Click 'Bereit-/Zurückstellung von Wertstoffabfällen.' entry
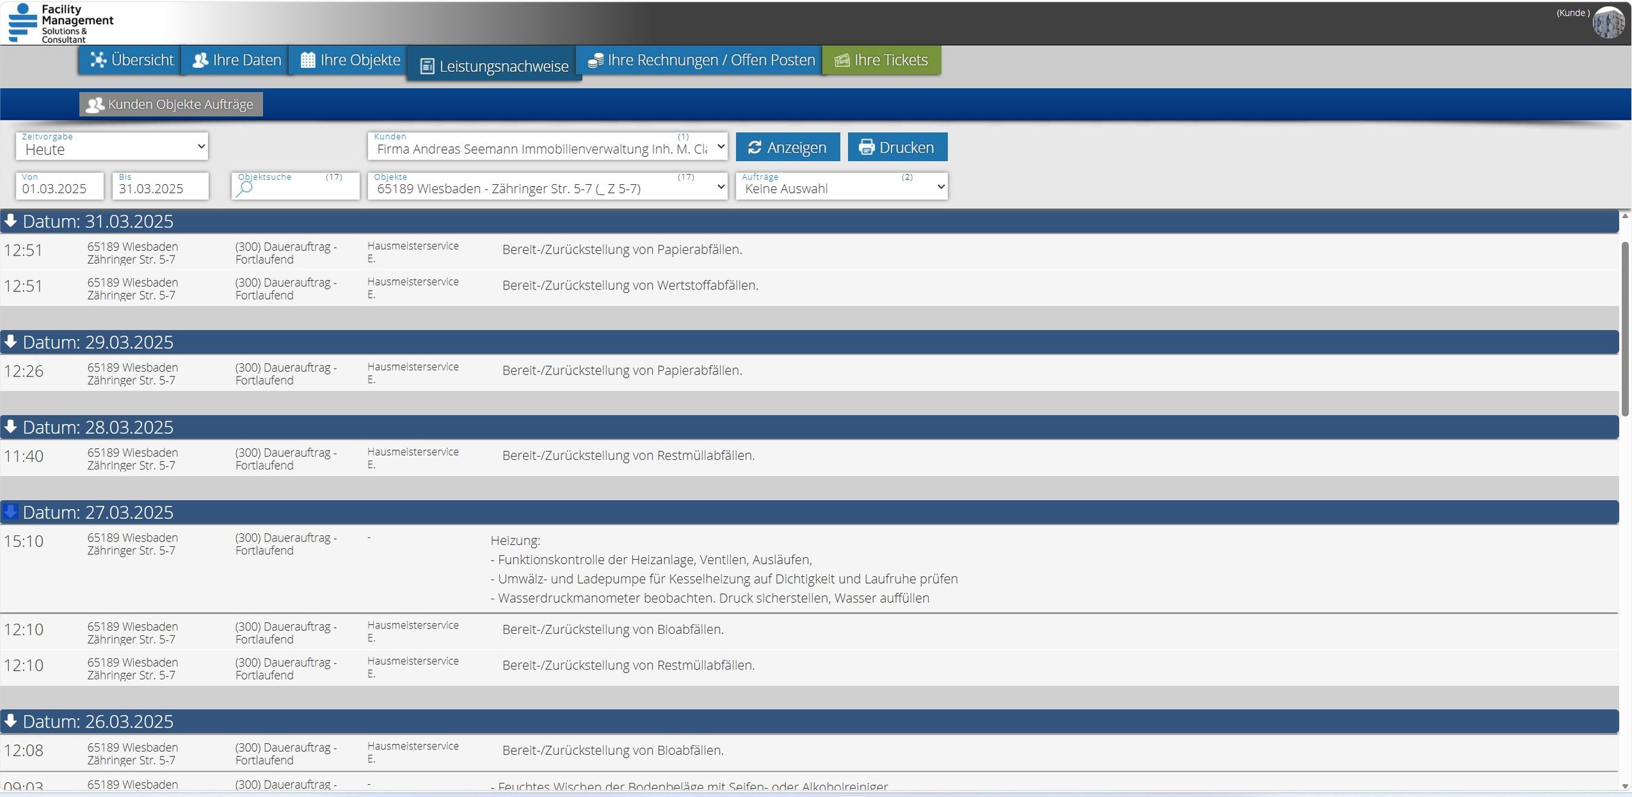1632x797 pixels. 630,285
